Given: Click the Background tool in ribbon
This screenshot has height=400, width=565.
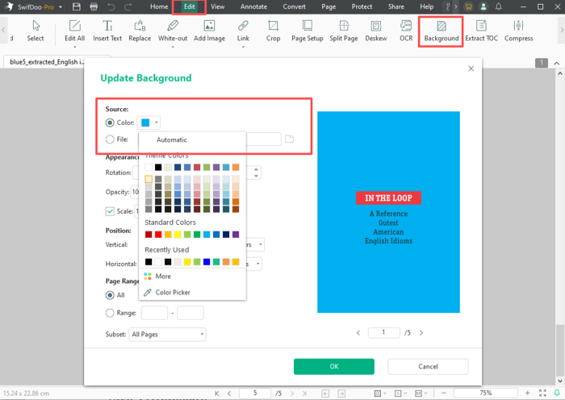Looking at the screenshot, I should 441,31.
